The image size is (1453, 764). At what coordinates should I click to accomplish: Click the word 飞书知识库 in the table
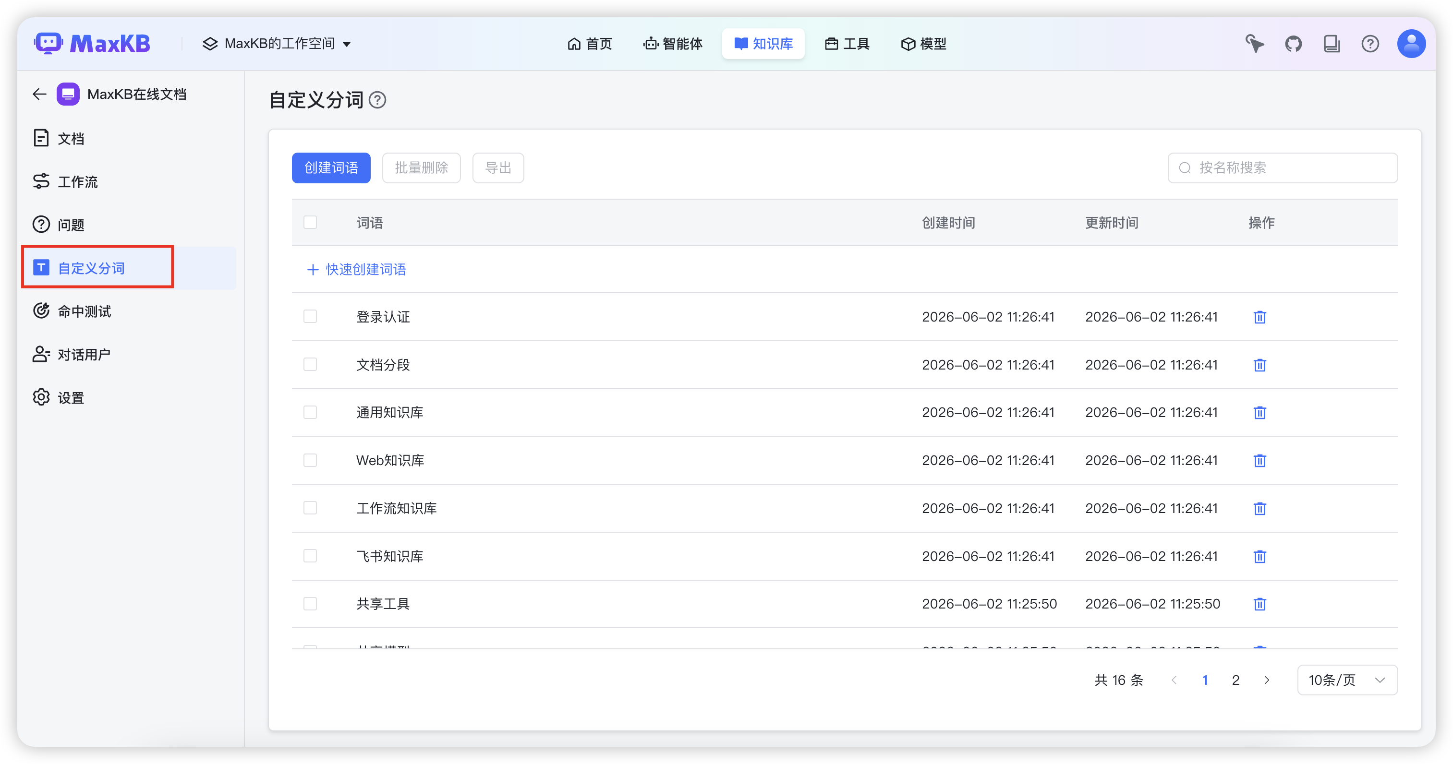390,556
